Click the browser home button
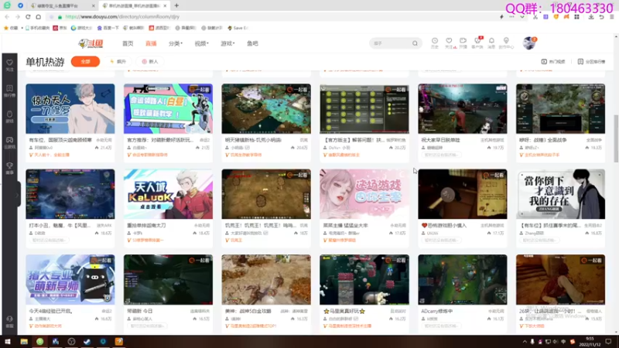The height and width of the screenshot is (348, 619). point(38,17)
